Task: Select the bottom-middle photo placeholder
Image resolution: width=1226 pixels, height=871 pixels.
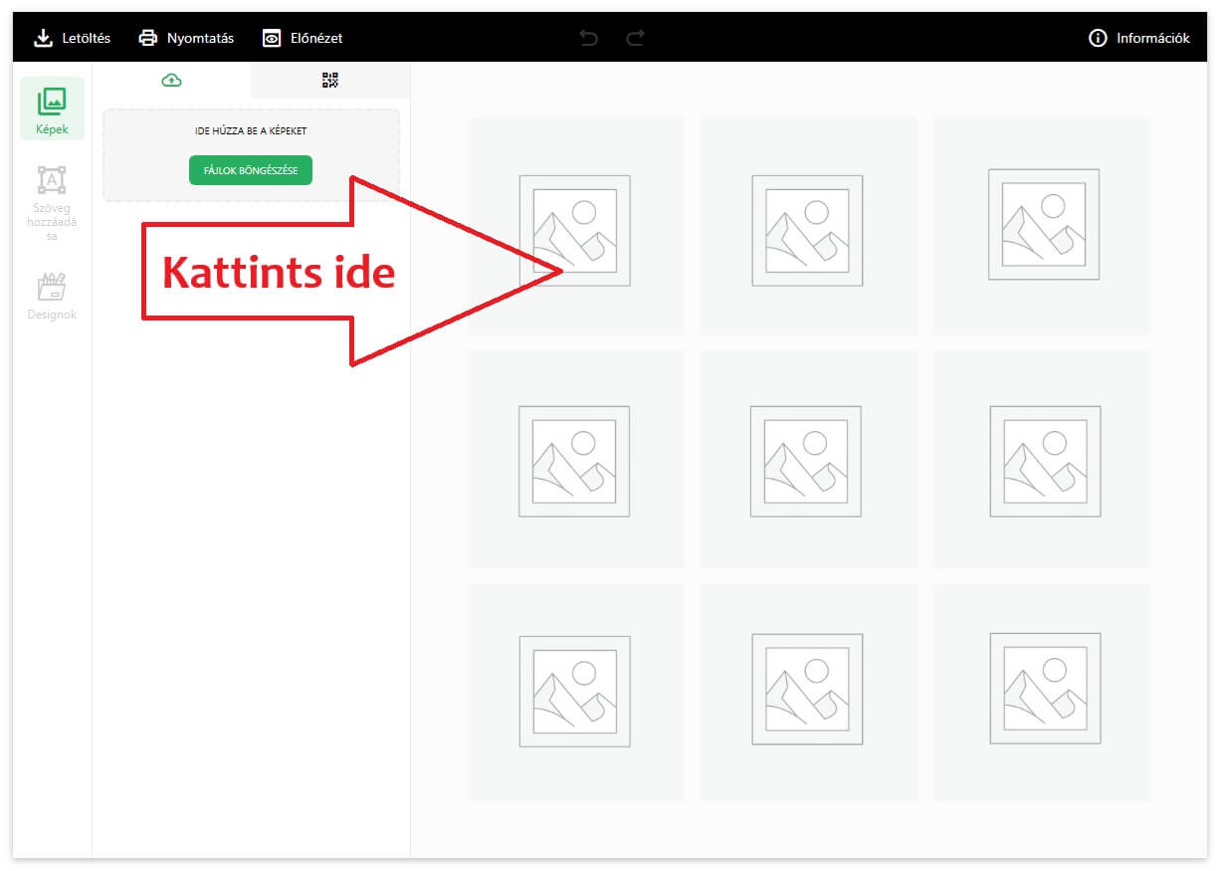Action: coord(807,689)
